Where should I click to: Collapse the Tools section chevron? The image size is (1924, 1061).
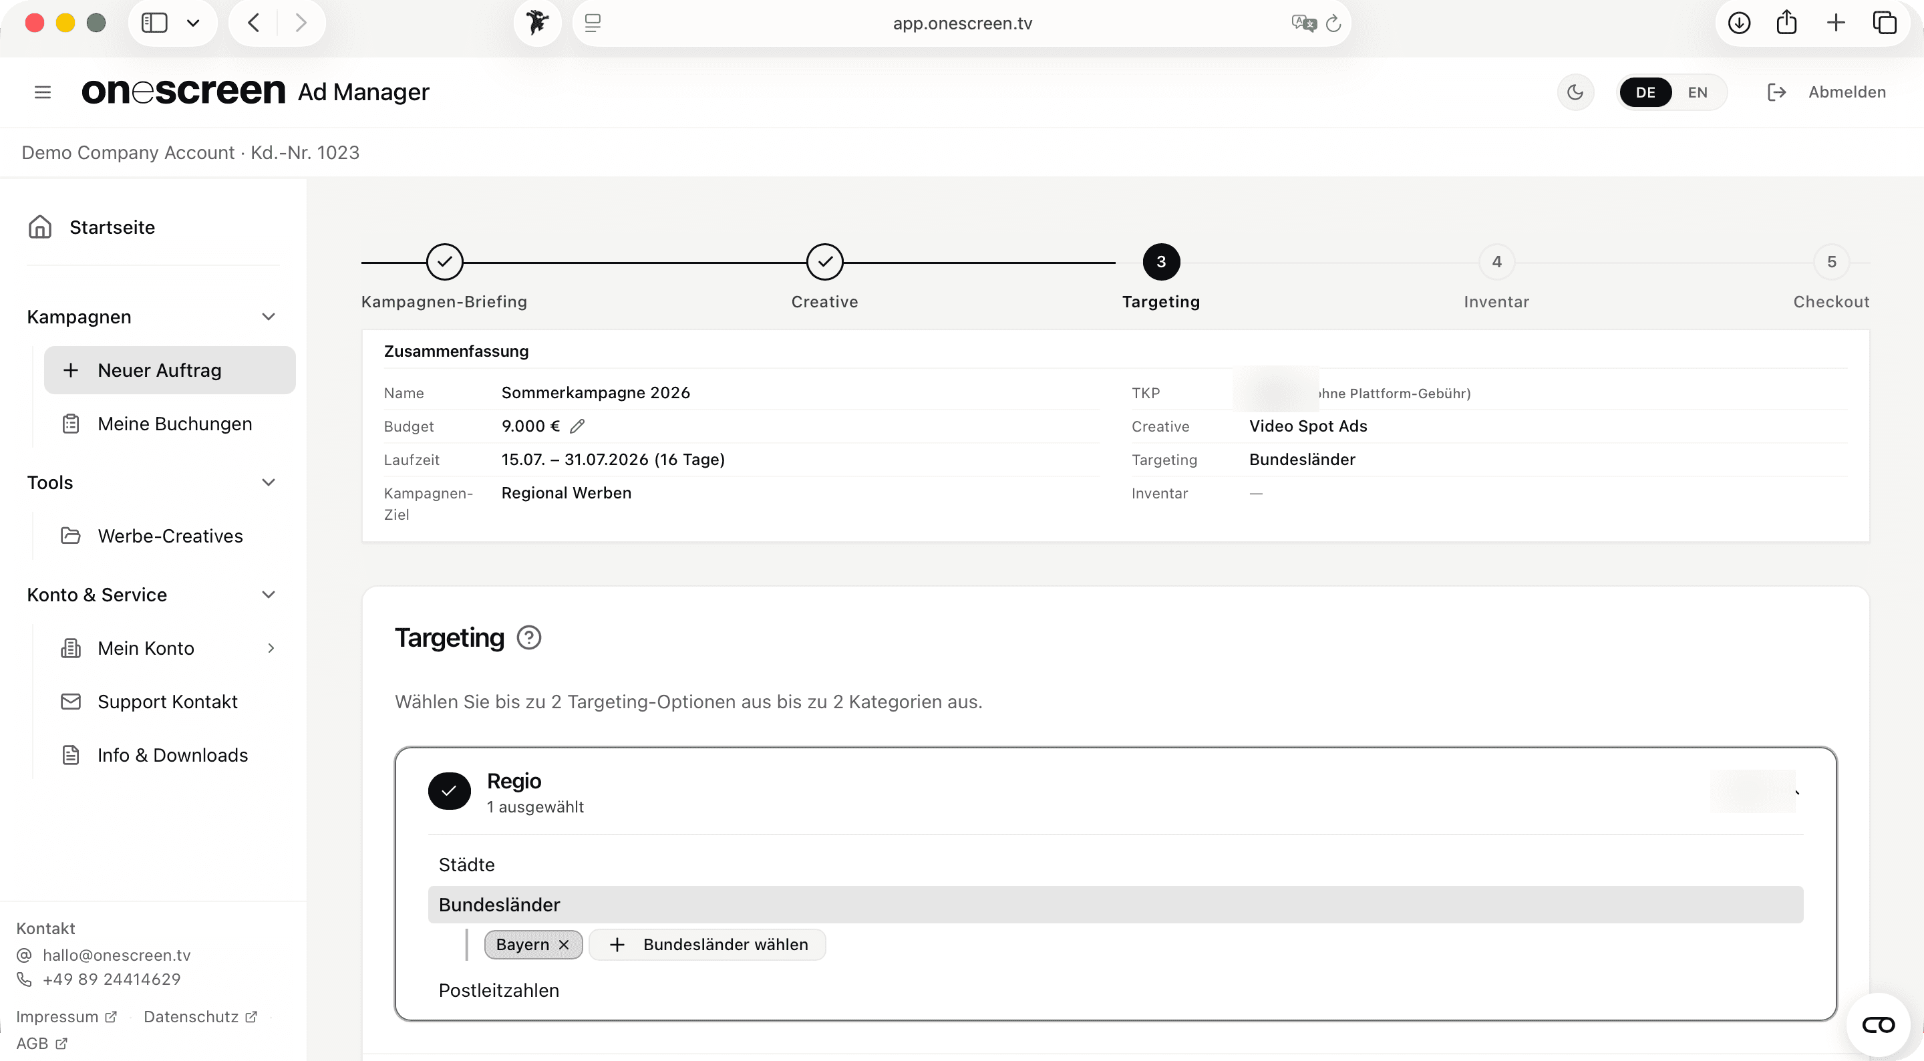tap(269, 482)
